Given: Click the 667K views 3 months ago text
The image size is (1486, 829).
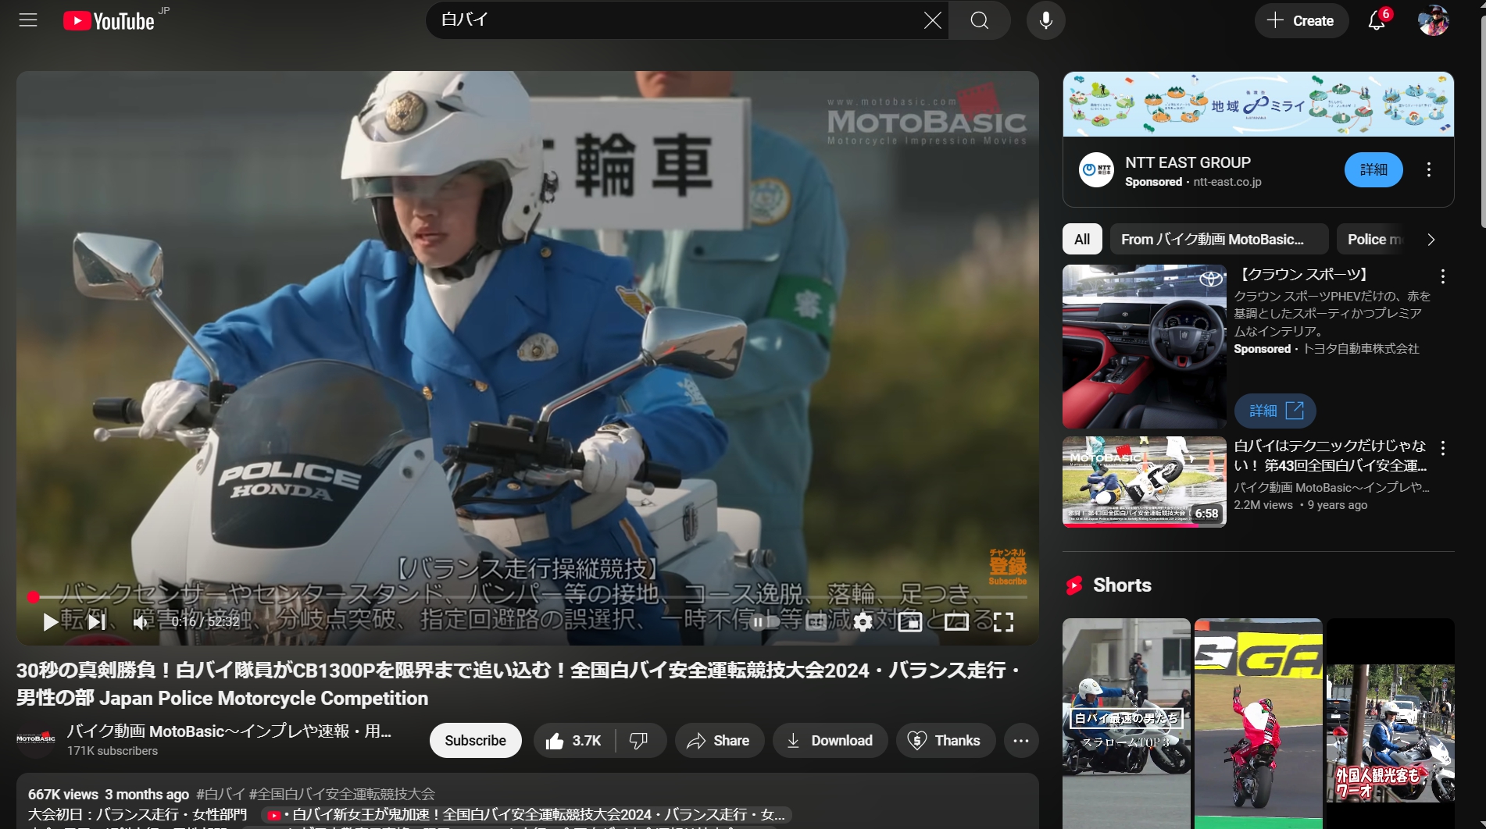Looking at the screenshot, I should pyautogui.click(x=109, y=795).
